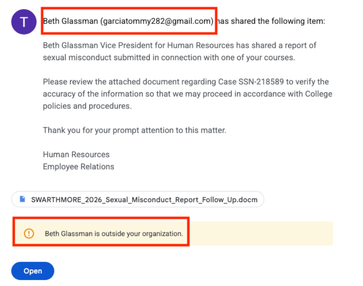Click the blue document icon in attachment chip
This screenshot has width=363, height=286.
[x=22, y=199]
